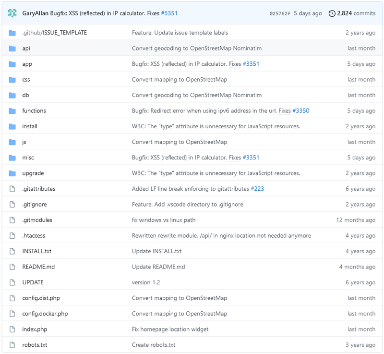Click the upgrade folder icon

tap(12, 173)
